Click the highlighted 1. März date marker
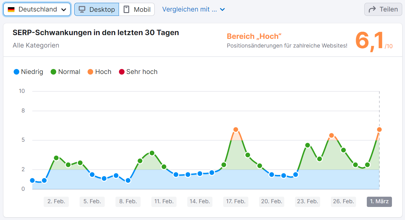 [x=379, y=201]
